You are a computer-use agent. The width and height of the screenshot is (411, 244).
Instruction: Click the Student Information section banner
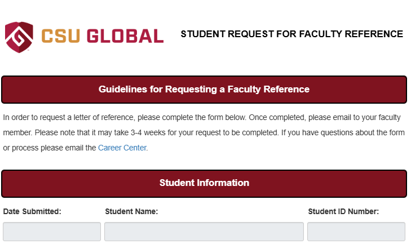204,183
